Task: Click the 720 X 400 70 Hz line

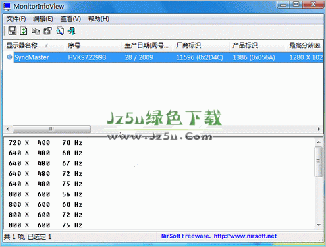Action: click(x=45, y=143)
